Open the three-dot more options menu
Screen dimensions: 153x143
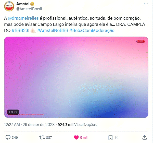tap(146, 4)
